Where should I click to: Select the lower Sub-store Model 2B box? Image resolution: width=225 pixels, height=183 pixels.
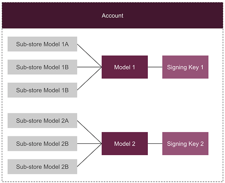[42, 166]
